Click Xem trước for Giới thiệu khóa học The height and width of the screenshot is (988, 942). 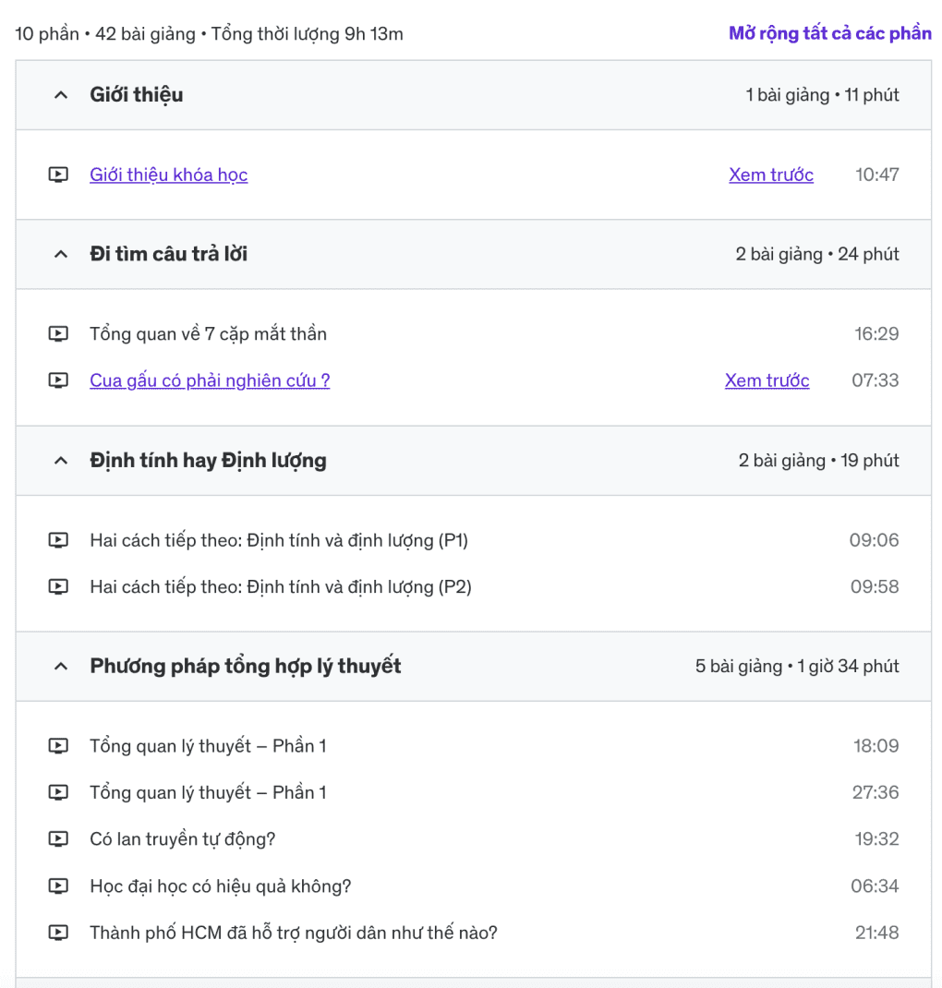[771, 175]
